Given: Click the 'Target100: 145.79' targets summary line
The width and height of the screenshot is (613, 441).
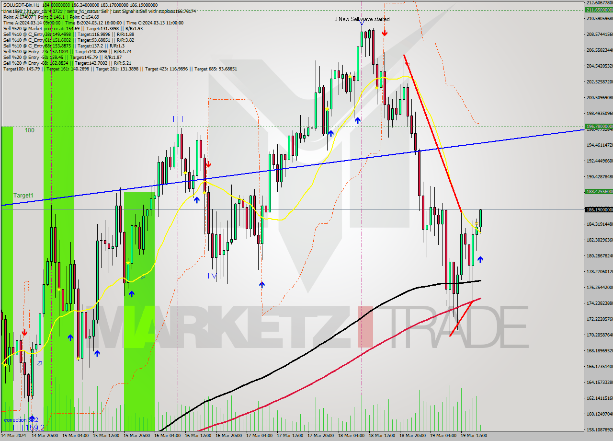Looking at the screenshot, I should point(120,69).
